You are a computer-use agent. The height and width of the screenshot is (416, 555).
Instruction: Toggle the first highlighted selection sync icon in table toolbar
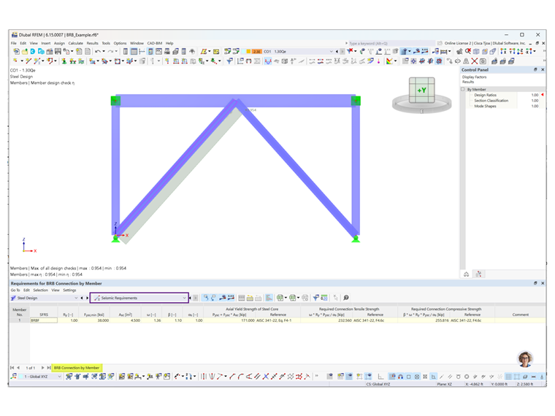[x=206, y=298]
